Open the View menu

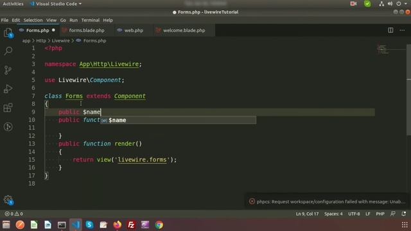[x=51, y=20]
